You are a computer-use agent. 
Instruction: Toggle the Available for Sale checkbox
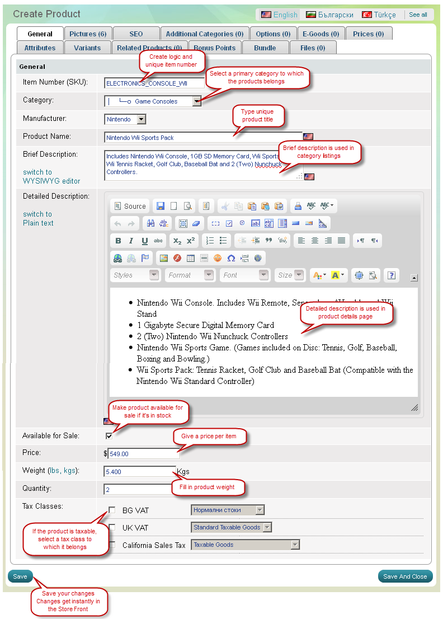pyautogui.click(x=109, y=436)
